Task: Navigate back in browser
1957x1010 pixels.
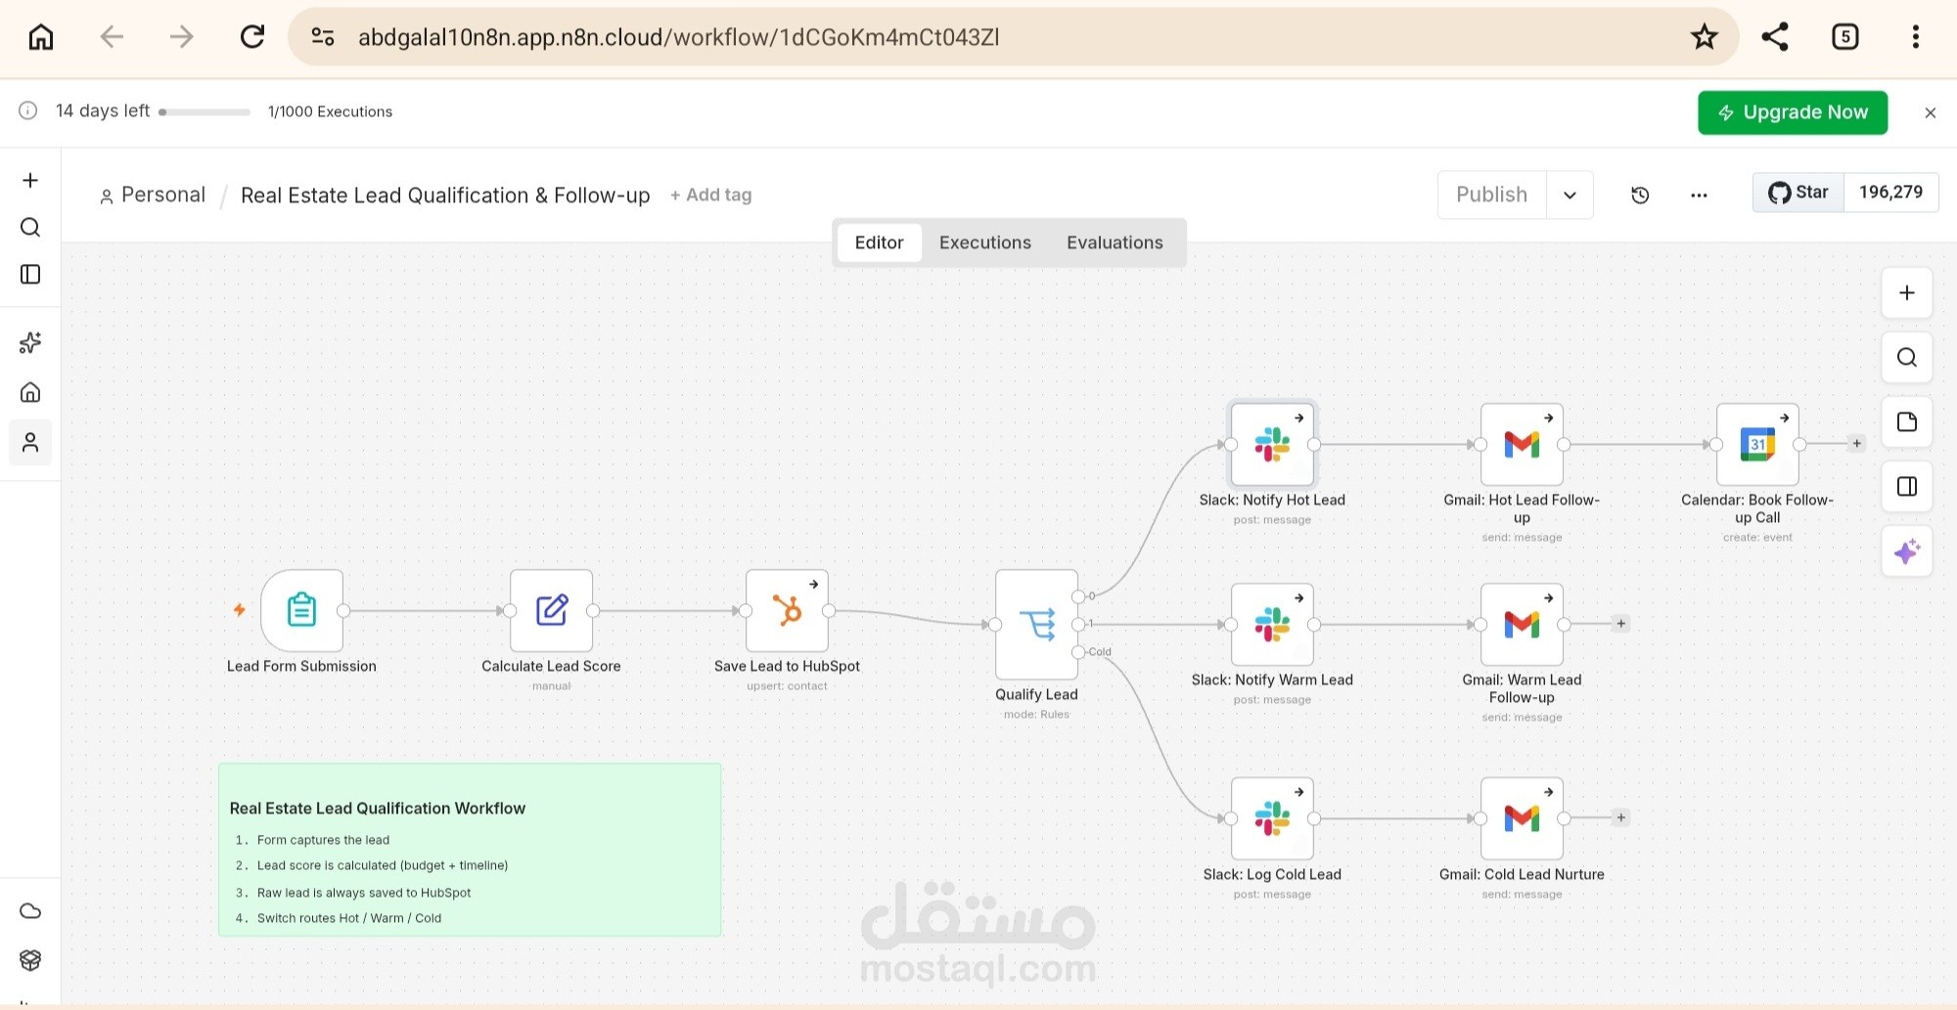Action: pos(112,37)
